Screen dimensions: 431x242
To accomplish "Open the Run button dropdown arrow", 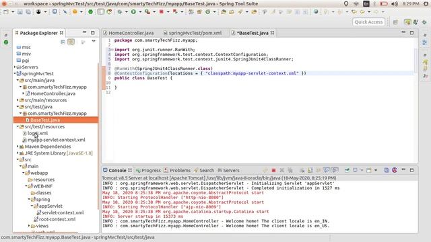I will (140, 12).
